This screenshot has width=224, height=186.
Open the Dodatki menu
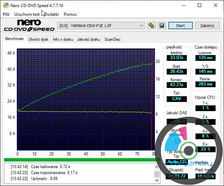[51, 14]
